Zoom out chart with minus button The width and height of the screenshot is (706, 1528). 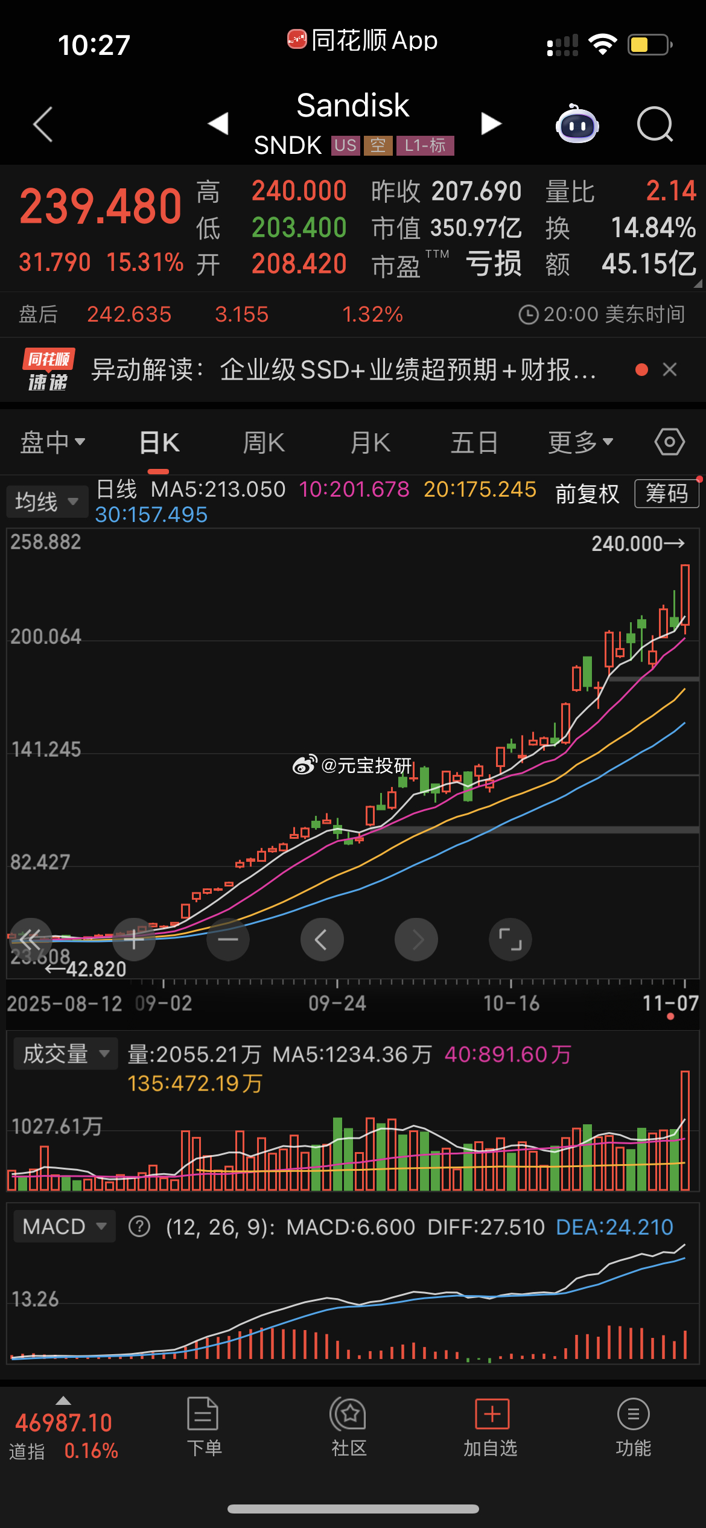[228, 939]
